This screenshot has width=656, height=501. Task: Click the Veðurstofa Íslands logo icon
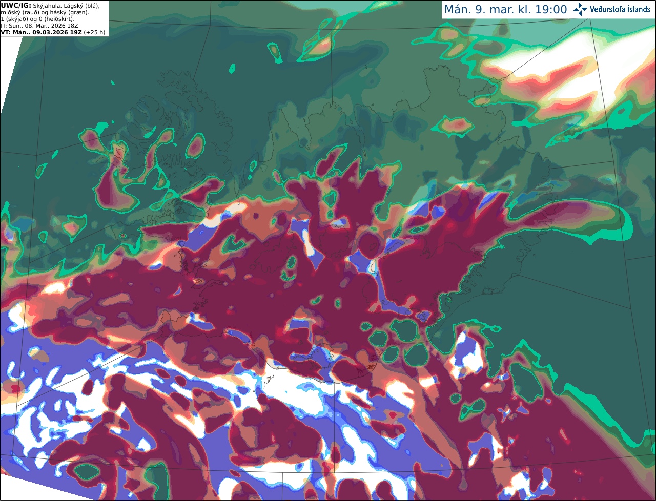(x=580, y=9)
